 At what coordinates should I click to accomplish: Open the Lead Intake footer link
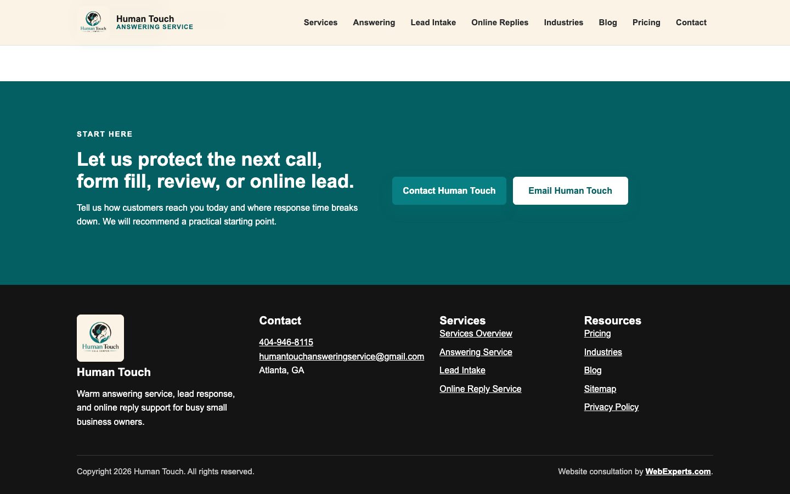[x=462, y=370]
